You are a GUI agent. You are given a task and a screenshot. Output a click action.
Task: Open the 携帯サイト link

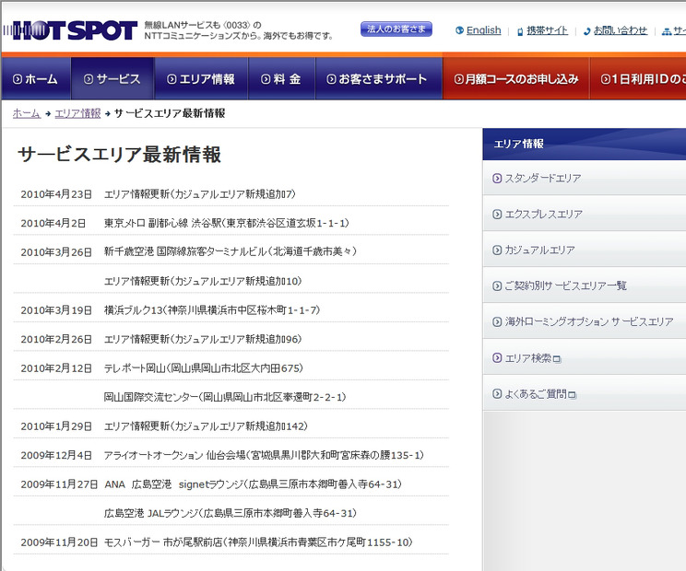[547, 30]
